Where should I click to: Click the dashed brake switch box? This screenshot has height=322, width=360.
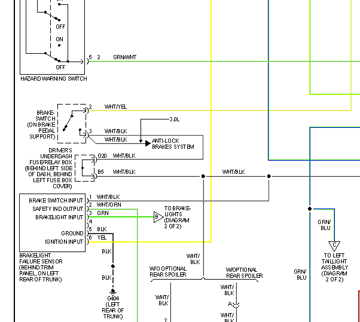click(x=72, y=124)
